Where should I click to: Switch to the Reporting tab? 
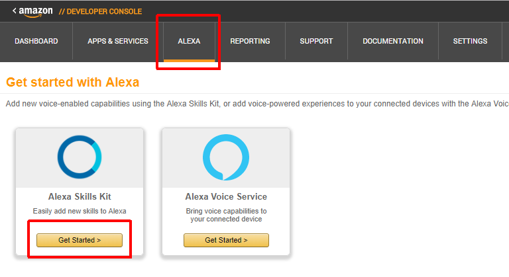[250, 41]
